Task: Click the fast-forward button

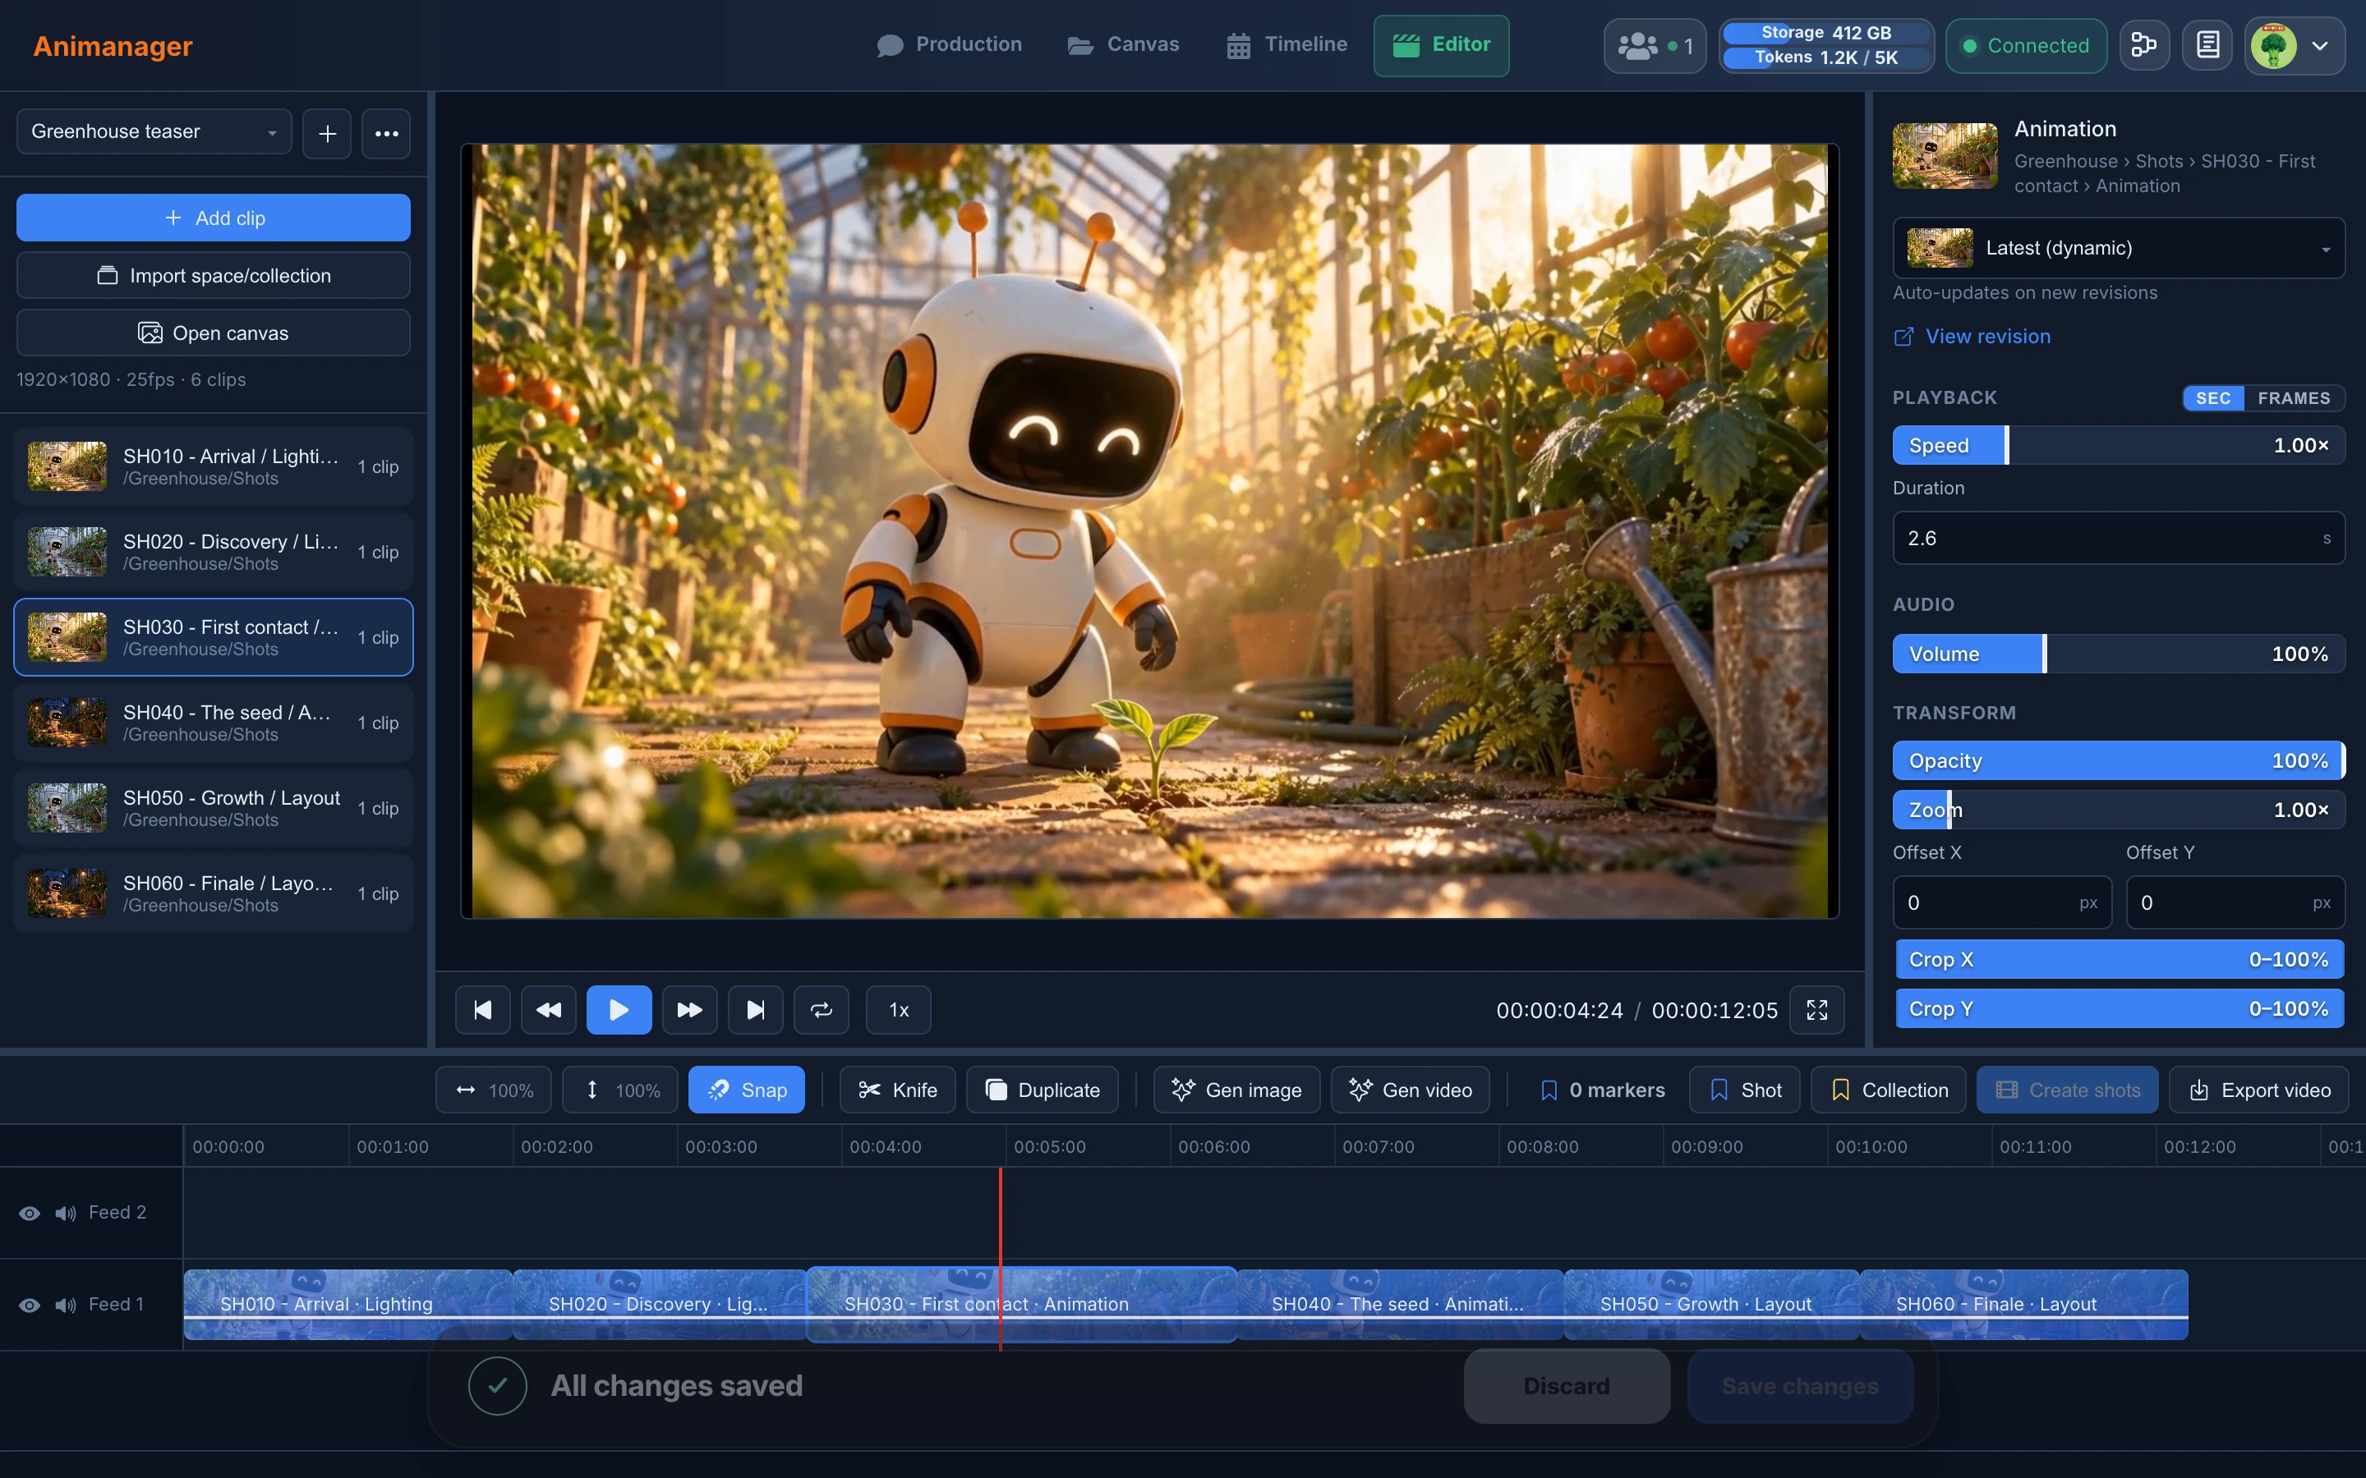Action: point(689,1010)
